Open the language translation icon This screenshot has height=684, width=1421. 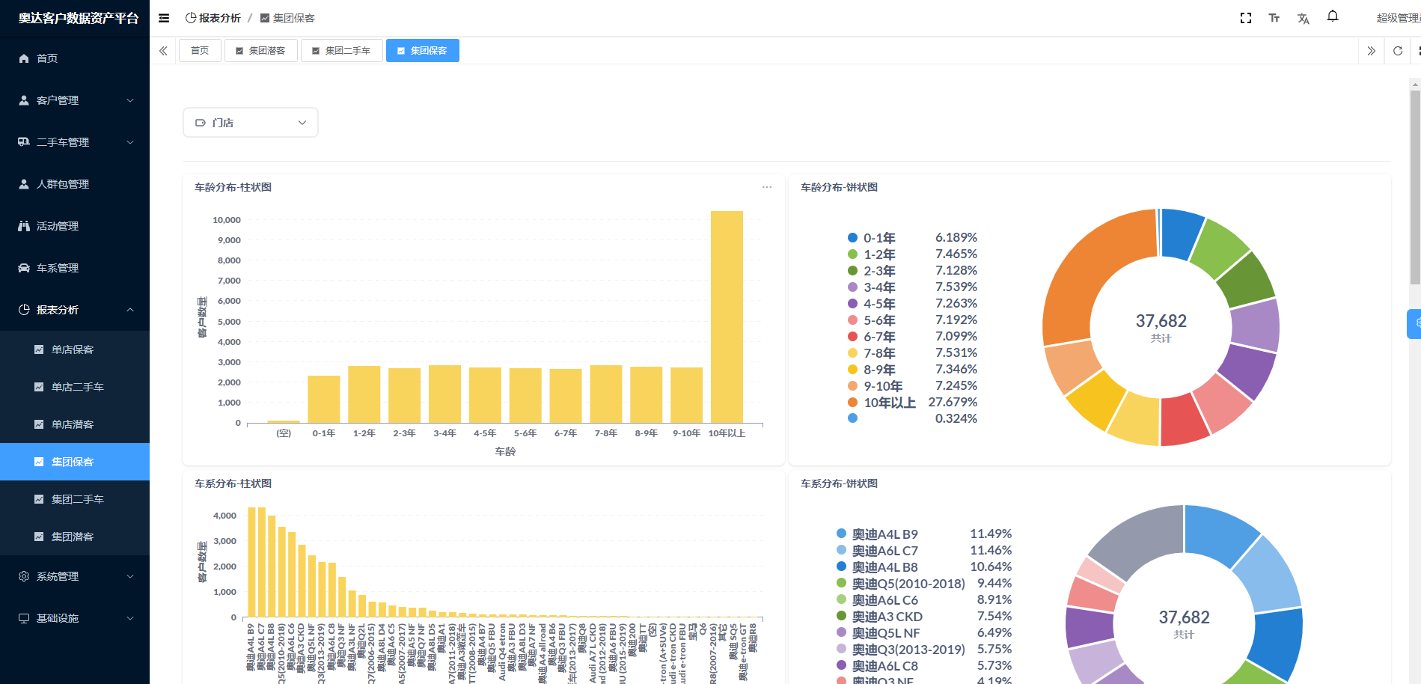click(1304, 19)
